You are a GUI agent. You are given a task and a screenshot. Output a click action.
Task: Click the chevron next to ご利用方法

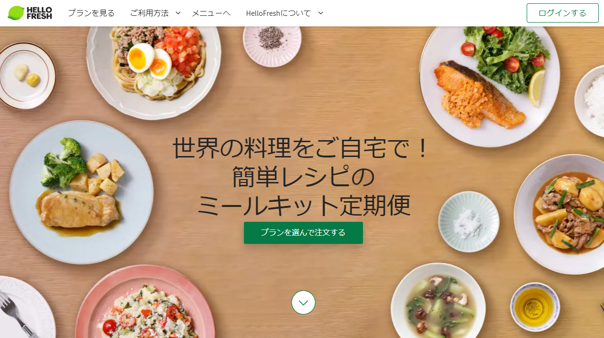(x=178, y=13)
